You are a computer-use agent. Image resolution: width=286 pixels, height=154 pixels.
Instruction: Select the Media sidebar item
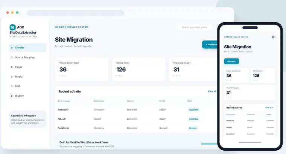18,77
